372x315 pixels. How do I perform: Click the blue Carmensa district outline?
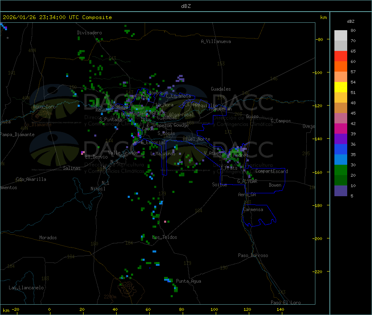click(259, 216)
